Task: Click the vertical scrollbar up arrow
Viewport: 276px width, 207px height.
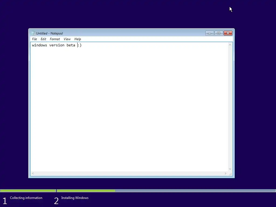Action: [x=230, y=45]
